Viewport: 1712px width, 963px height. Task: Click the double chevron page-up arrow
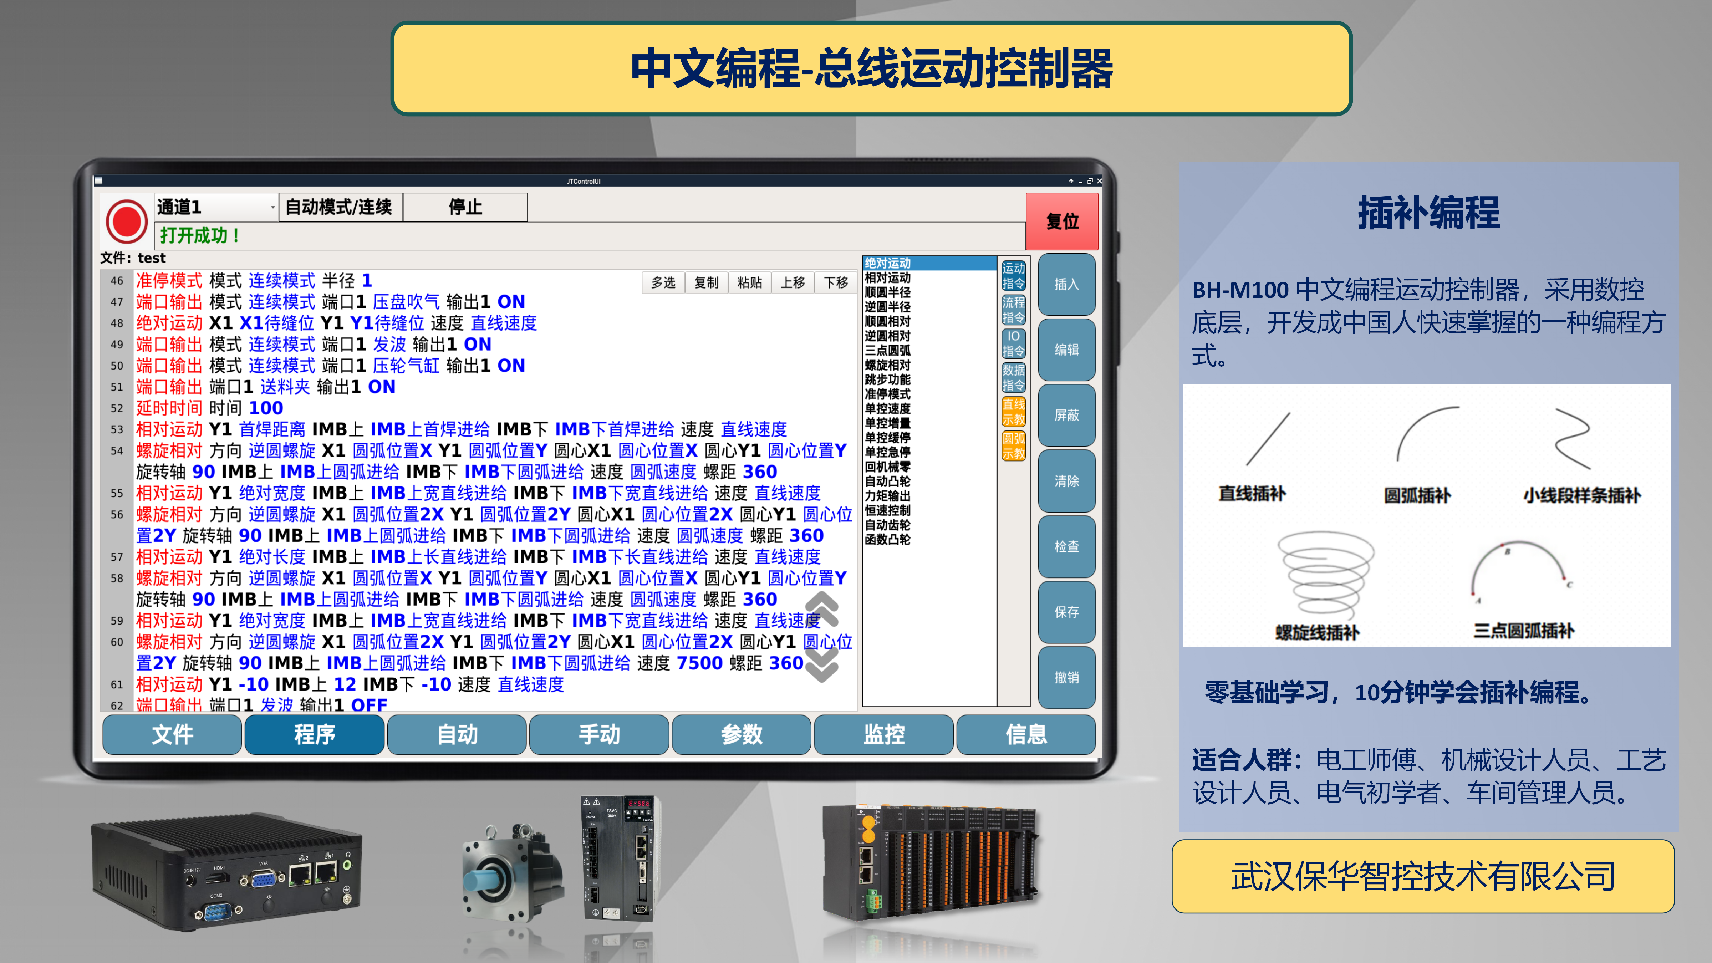[x=822, y=609]
